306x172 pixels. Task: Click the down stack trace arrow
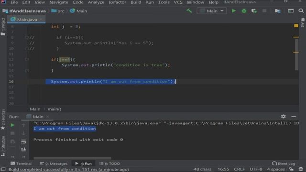[x=23, y=133]
